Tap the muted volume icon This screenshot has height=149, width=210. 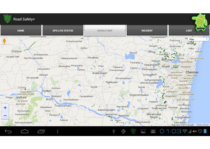tap(195, 132)
